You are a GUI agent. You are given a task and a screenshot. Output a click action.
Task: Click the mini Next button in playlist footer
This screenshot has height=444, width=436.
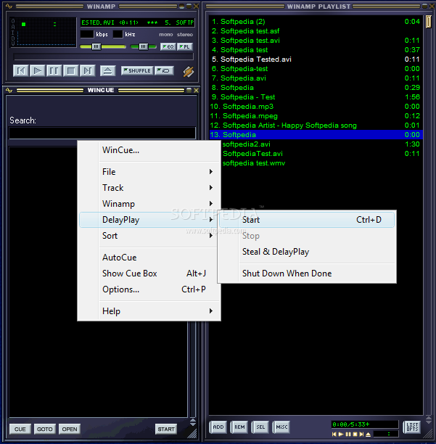(361, 434)
